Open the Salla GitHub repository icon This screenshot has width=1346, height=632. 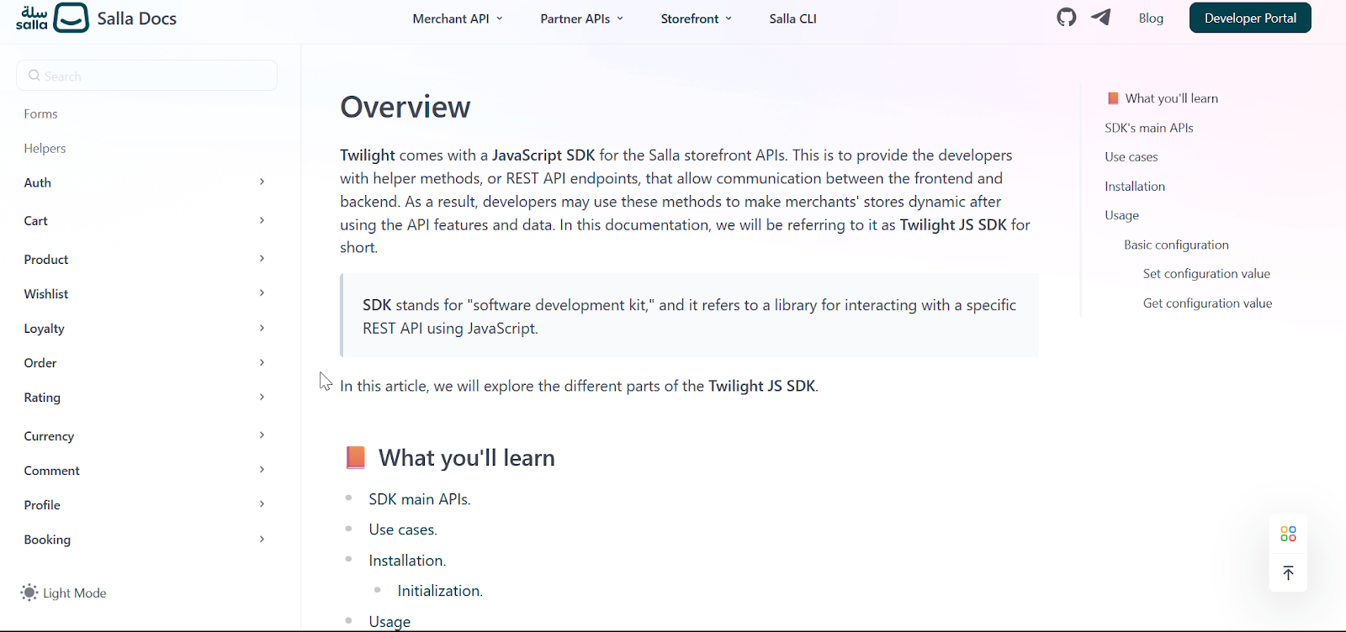click(x=1067, y=18)
